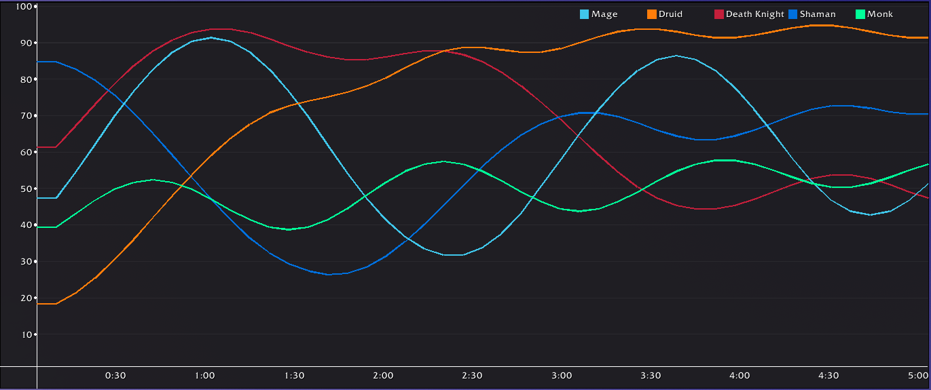This screenshot has width=931, height=390.
Task: Click the 3:00 time axis label
Action: coord(562,376)
